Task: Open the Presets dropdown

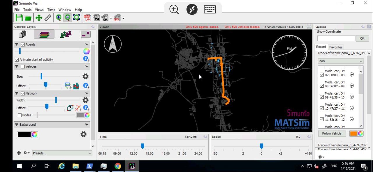Action: [x=62, y=153]
